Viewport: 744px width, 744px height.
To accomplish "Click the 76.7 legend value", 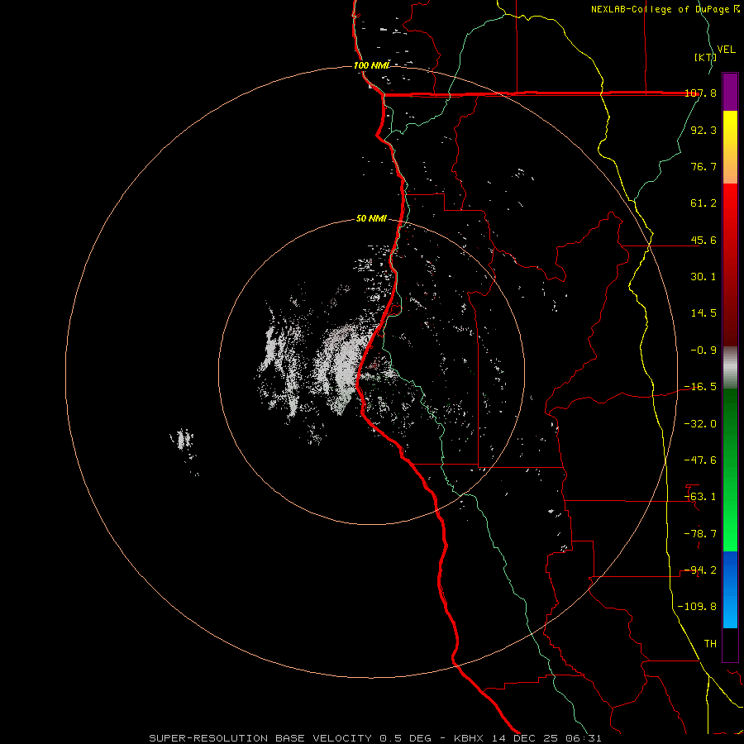I will pos(703,166).
